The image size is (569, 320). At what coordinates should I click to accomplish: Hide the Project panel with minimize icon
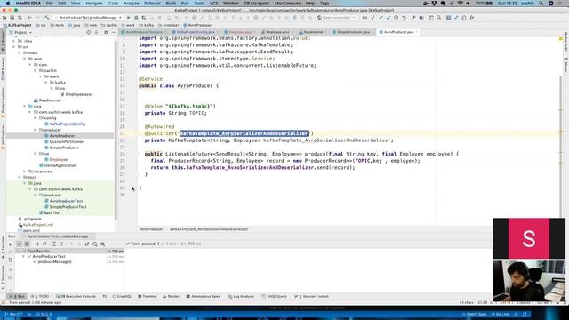pyautogui.click(x=113, y=32)
